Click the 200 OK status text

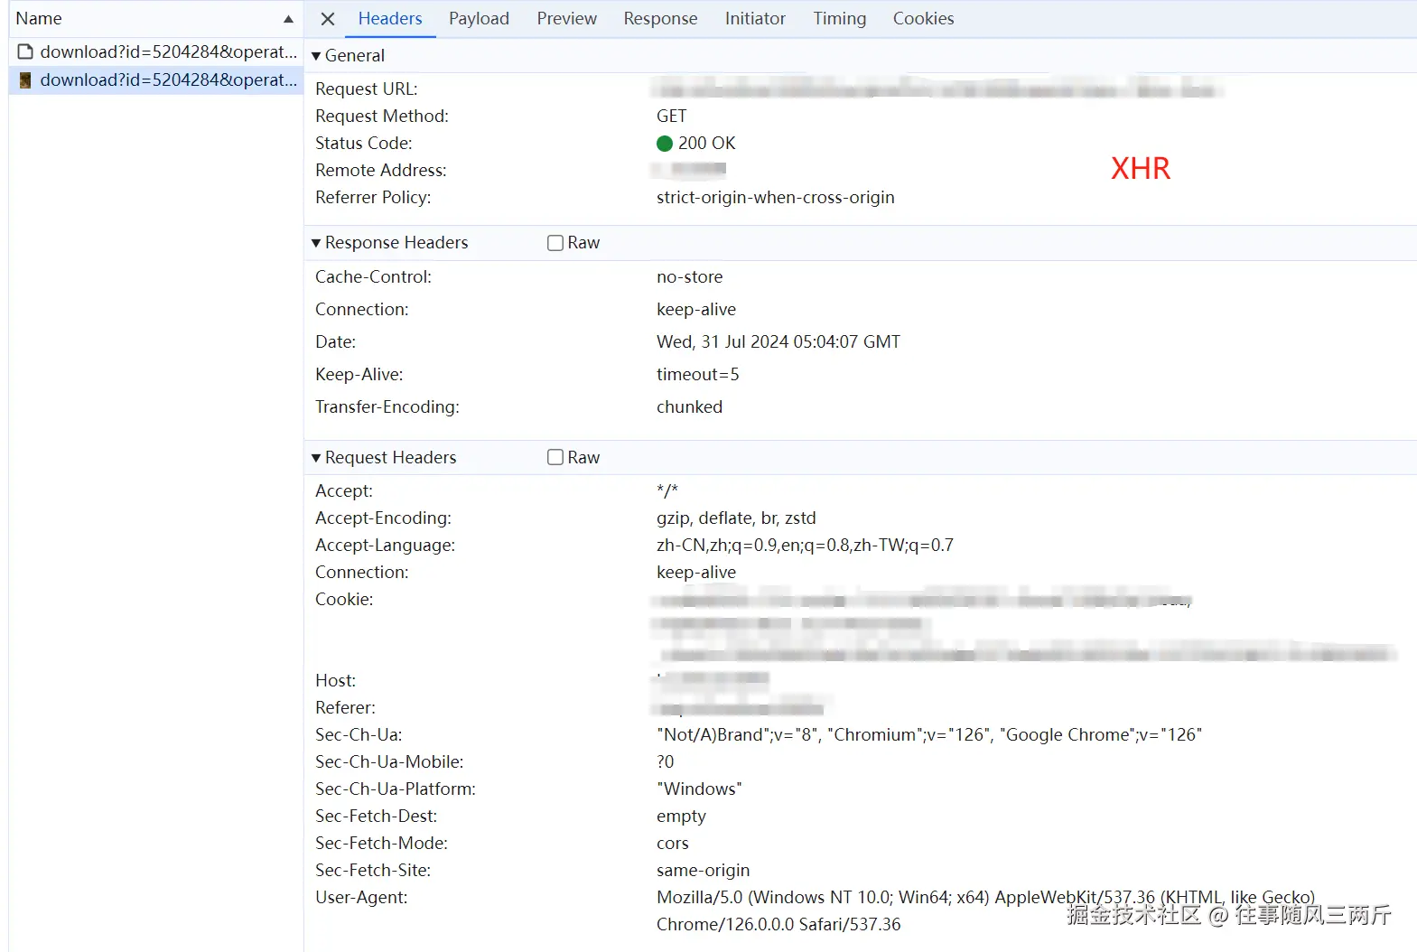tap(706, 144)
